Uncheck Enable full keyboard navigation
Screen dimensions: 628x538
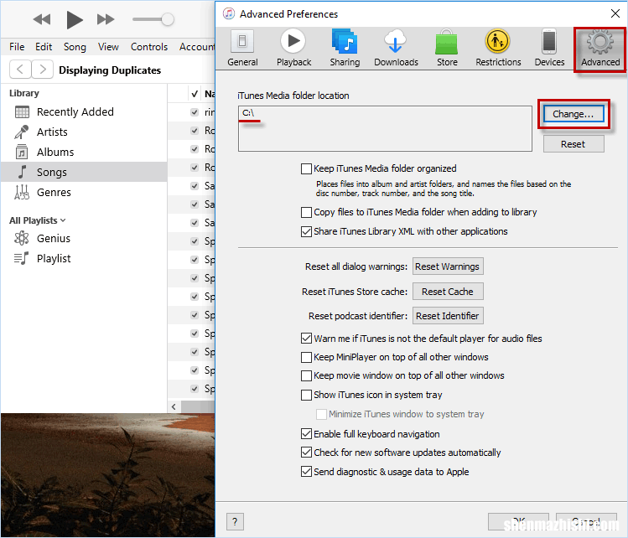pyautogui.click(x=306, y=433)
